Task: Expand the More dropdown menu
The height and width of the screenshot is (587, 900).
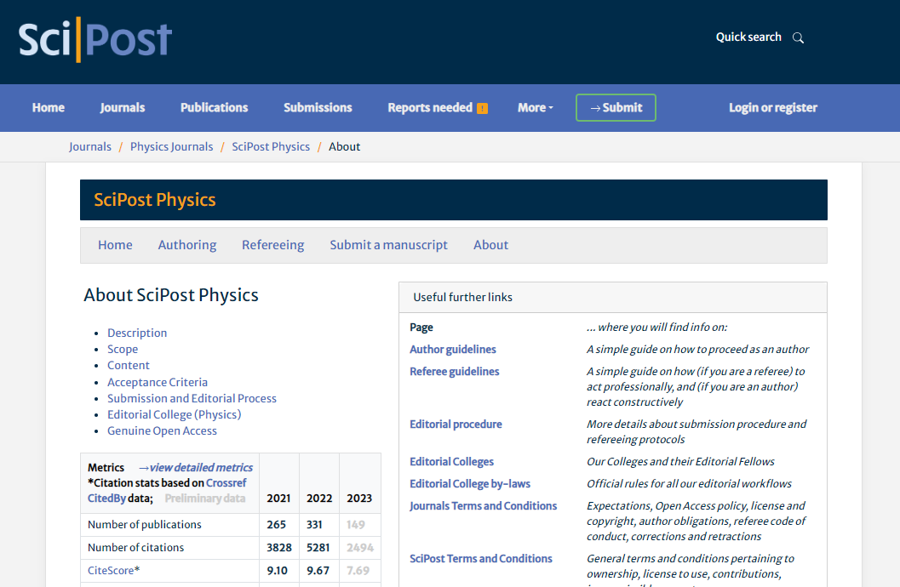Action: coord(535,108)
